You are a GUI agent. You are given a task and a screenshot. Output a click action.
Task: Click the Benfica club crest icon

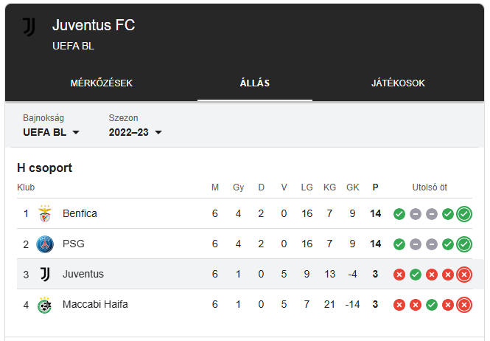(x=45, y=213)
